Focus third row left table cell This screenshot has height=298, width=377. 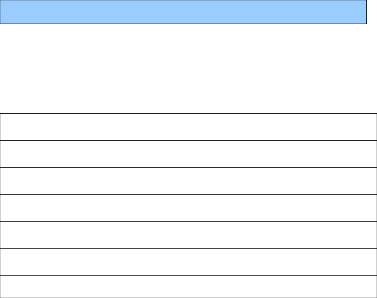101,181
